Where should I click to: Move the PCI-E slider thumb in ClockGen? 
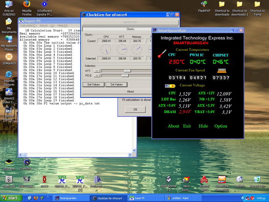tap(125, 75)
